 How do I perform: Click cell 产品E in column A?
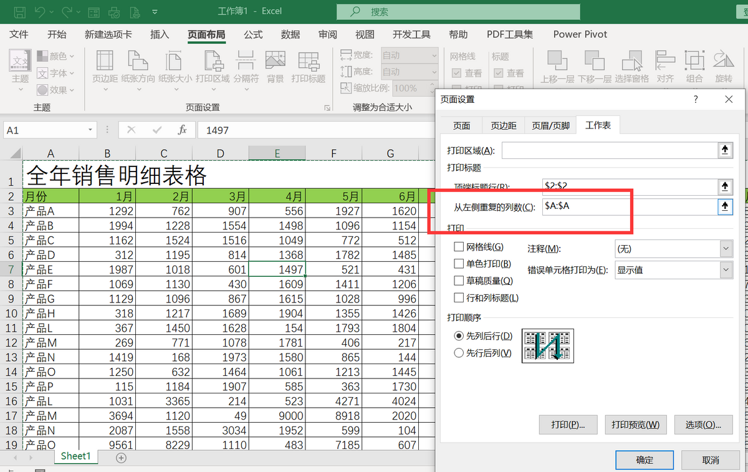click(x=50, y=269)
